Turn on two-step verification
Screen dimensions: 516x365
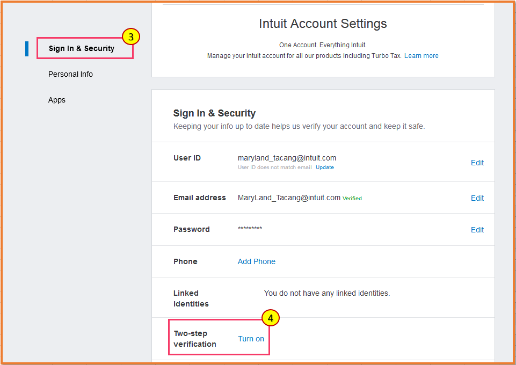(x=251, y=338)
